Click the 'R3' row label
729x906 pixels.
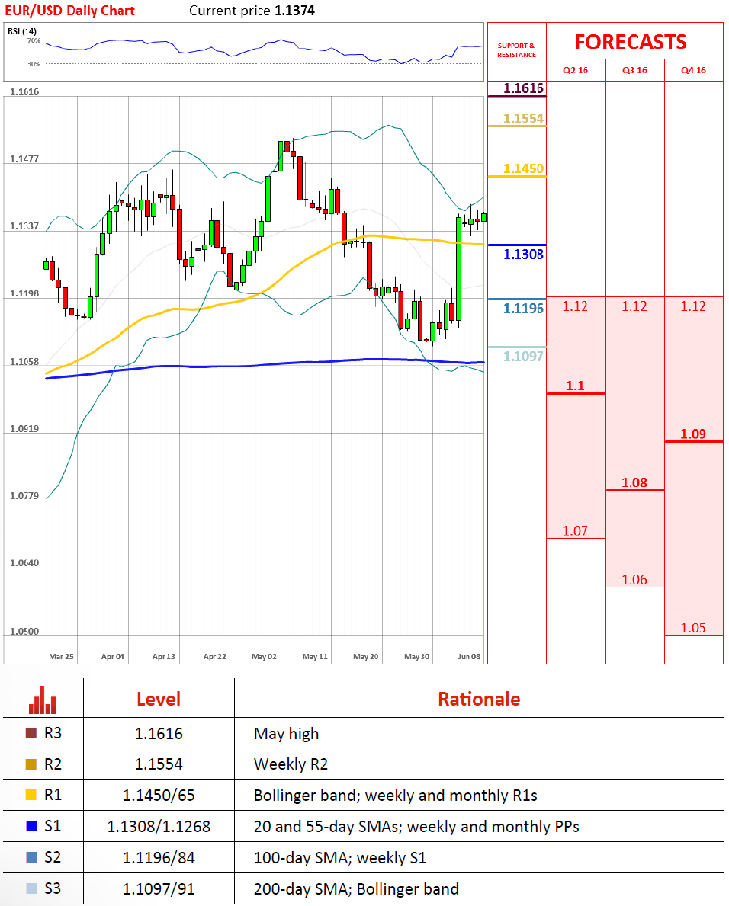click(x=53, y=733)
